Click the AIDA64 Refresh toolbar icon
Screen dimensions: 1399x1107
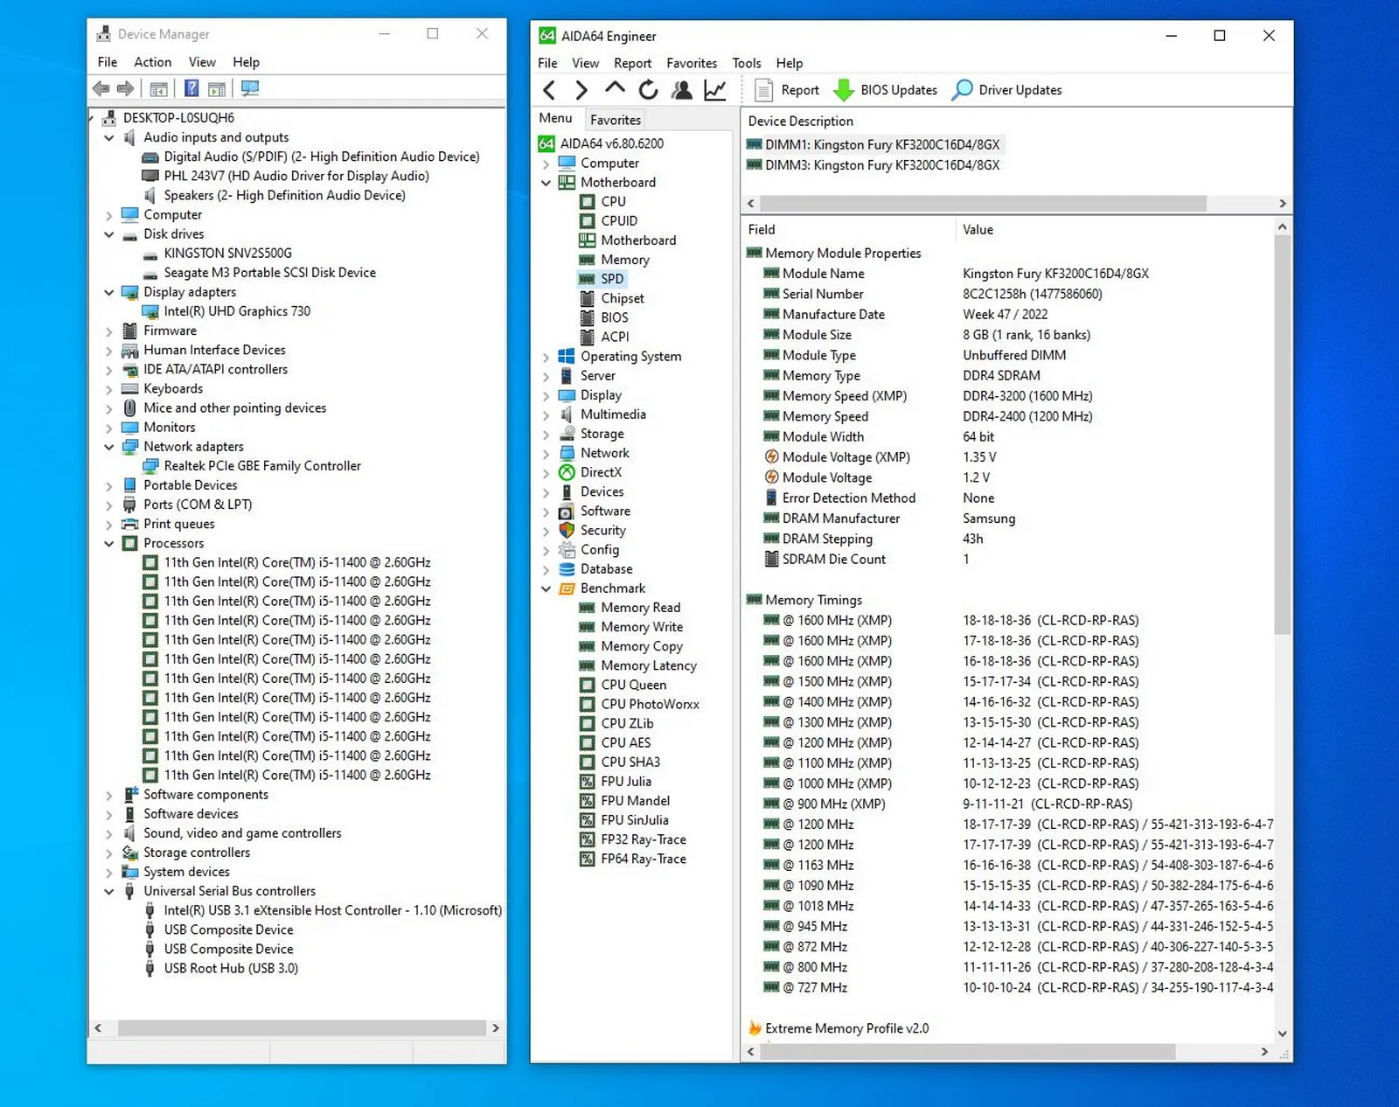(x=648, y=90)
